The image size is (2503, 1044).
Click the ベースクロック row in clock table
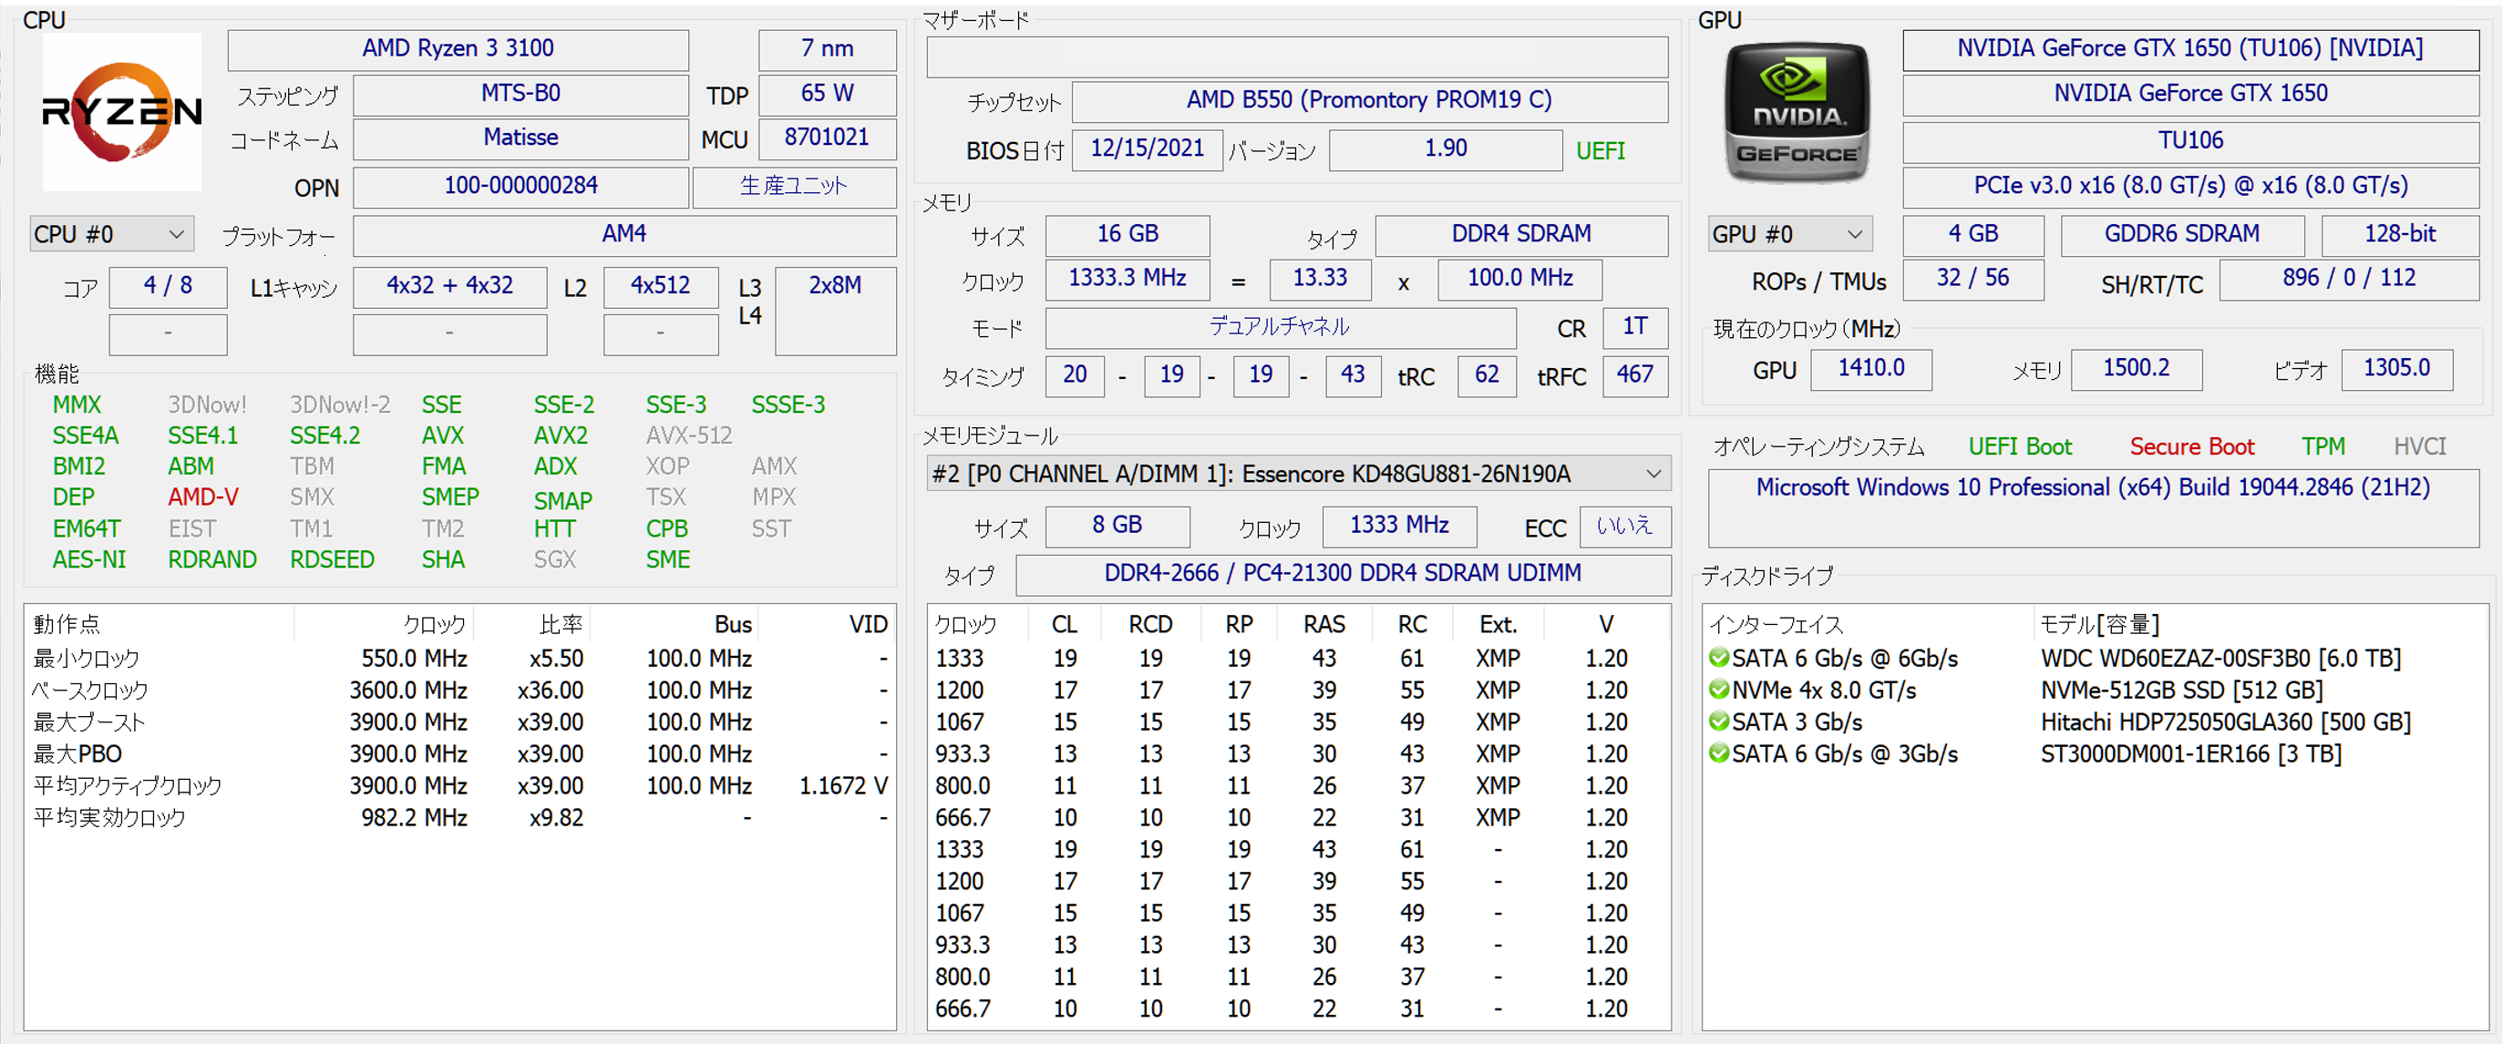(x=459, y=691)
